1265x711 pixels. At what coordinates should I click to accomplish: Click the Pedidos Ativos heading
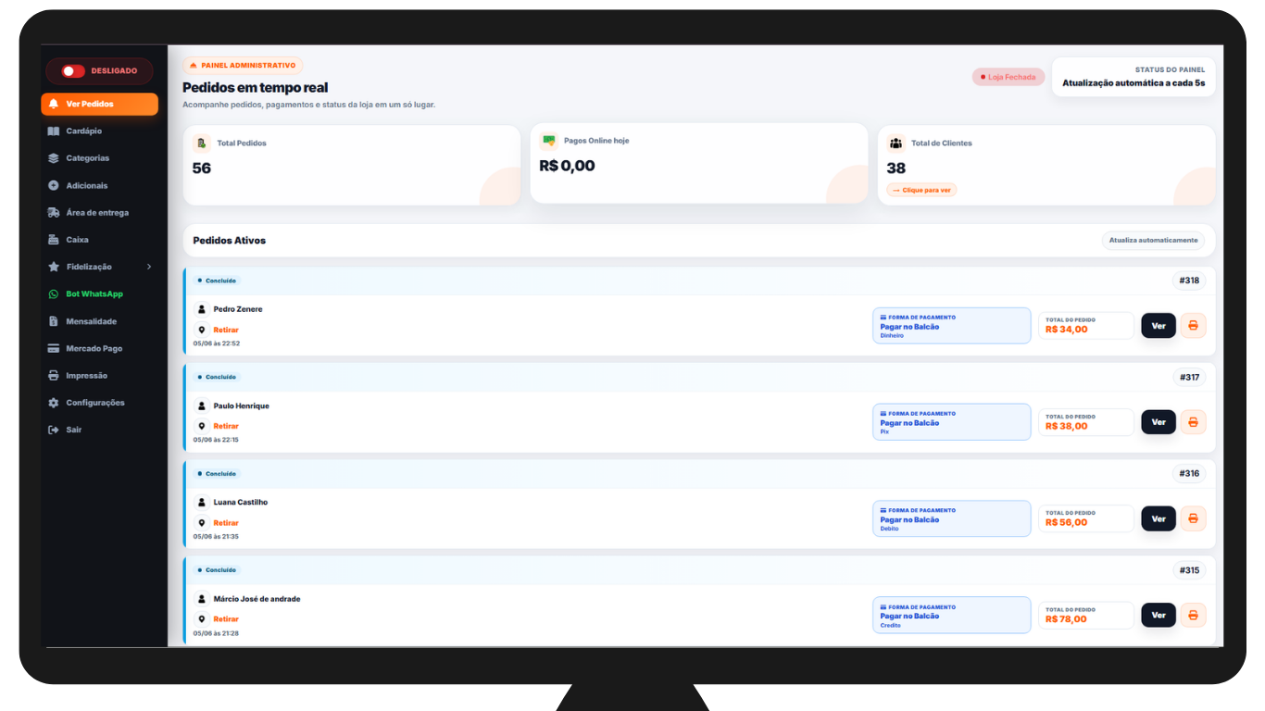(x=230, y=241)
